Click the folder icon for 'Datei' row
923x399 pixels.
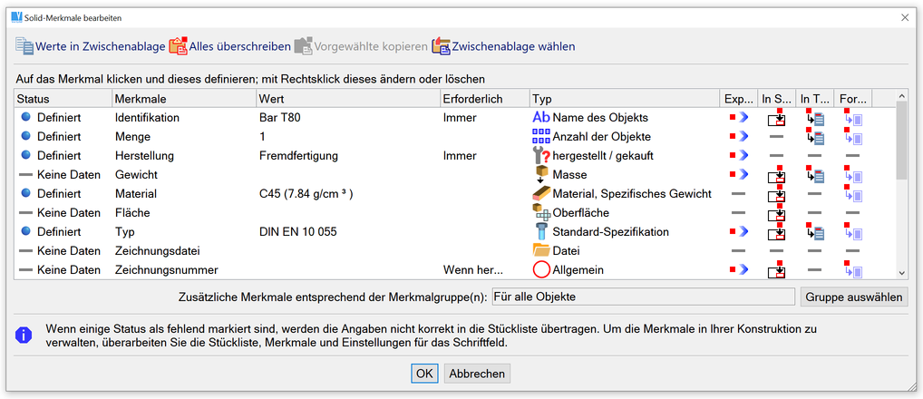click(x=541, y=251)
